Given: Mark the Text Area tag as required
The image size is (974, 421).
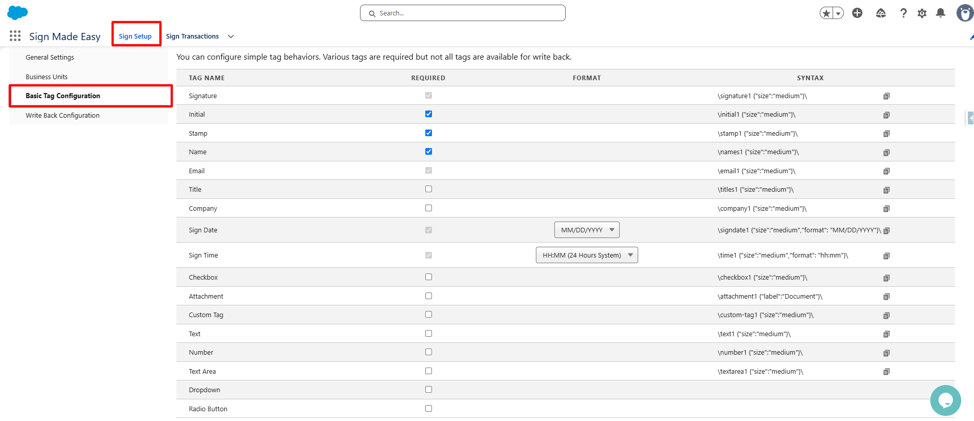Looking at the screenshot, I should tap(428, 371).
